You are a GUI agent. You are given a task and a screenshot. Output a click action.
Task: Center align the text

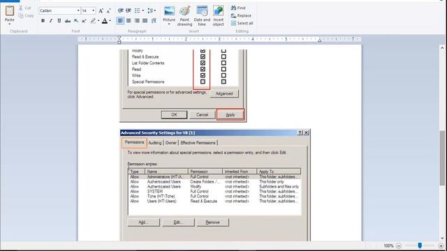[x=129, y=20]
